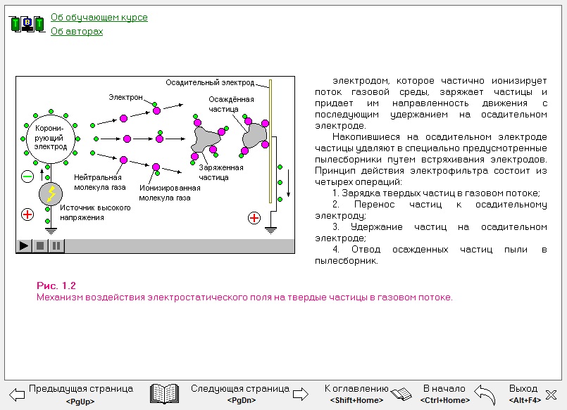
Task: Click the green minus sign in diagram
Action: coord(27,177)
